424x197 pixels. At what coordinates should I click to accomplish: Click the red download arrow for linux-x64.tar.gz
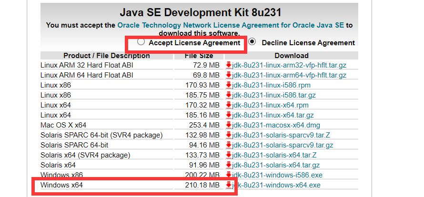click(x=229, y=115)
